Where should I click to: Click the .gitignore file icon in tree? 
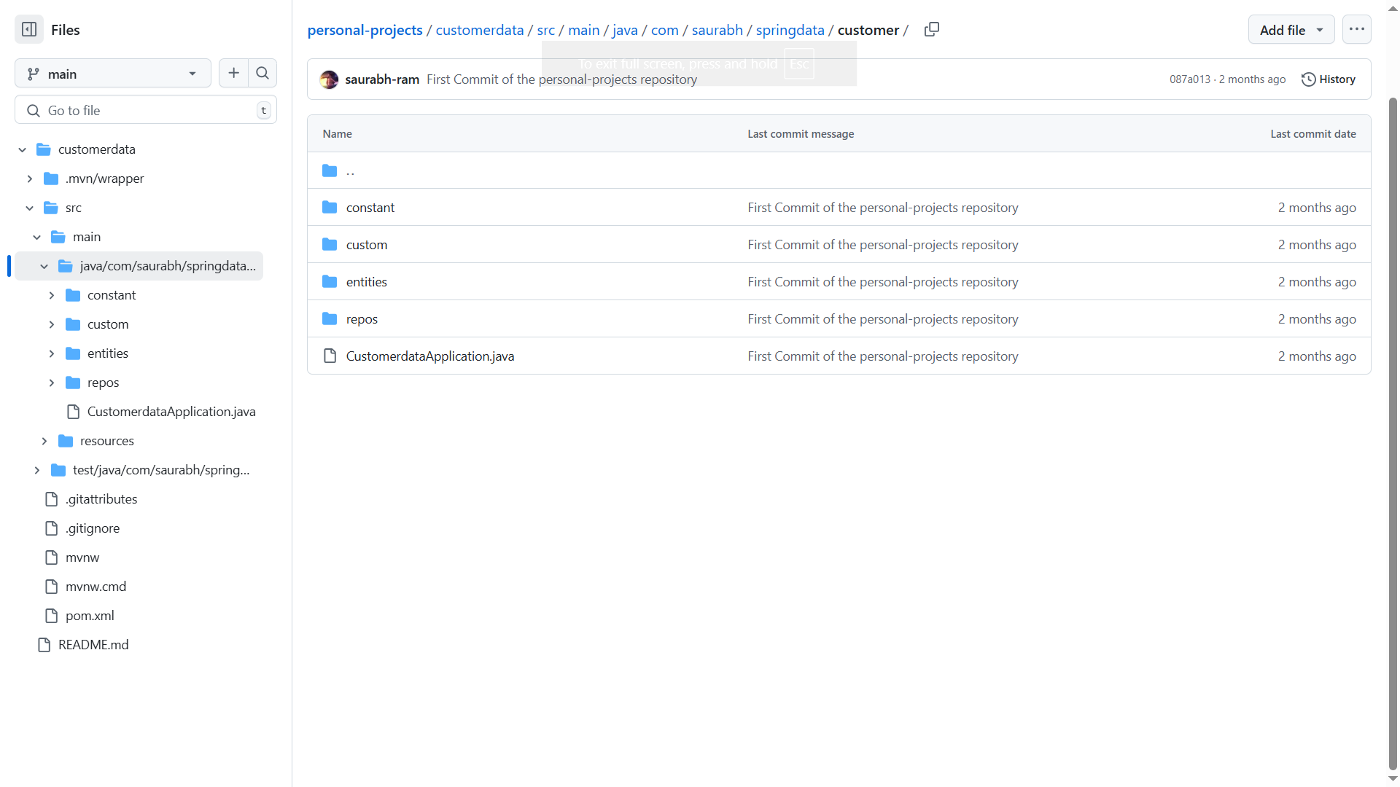click(52, 528)
